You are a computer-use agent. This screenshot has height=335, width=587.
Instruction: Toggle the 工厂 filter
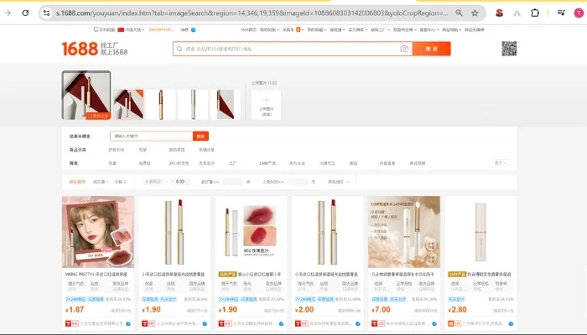233,163
